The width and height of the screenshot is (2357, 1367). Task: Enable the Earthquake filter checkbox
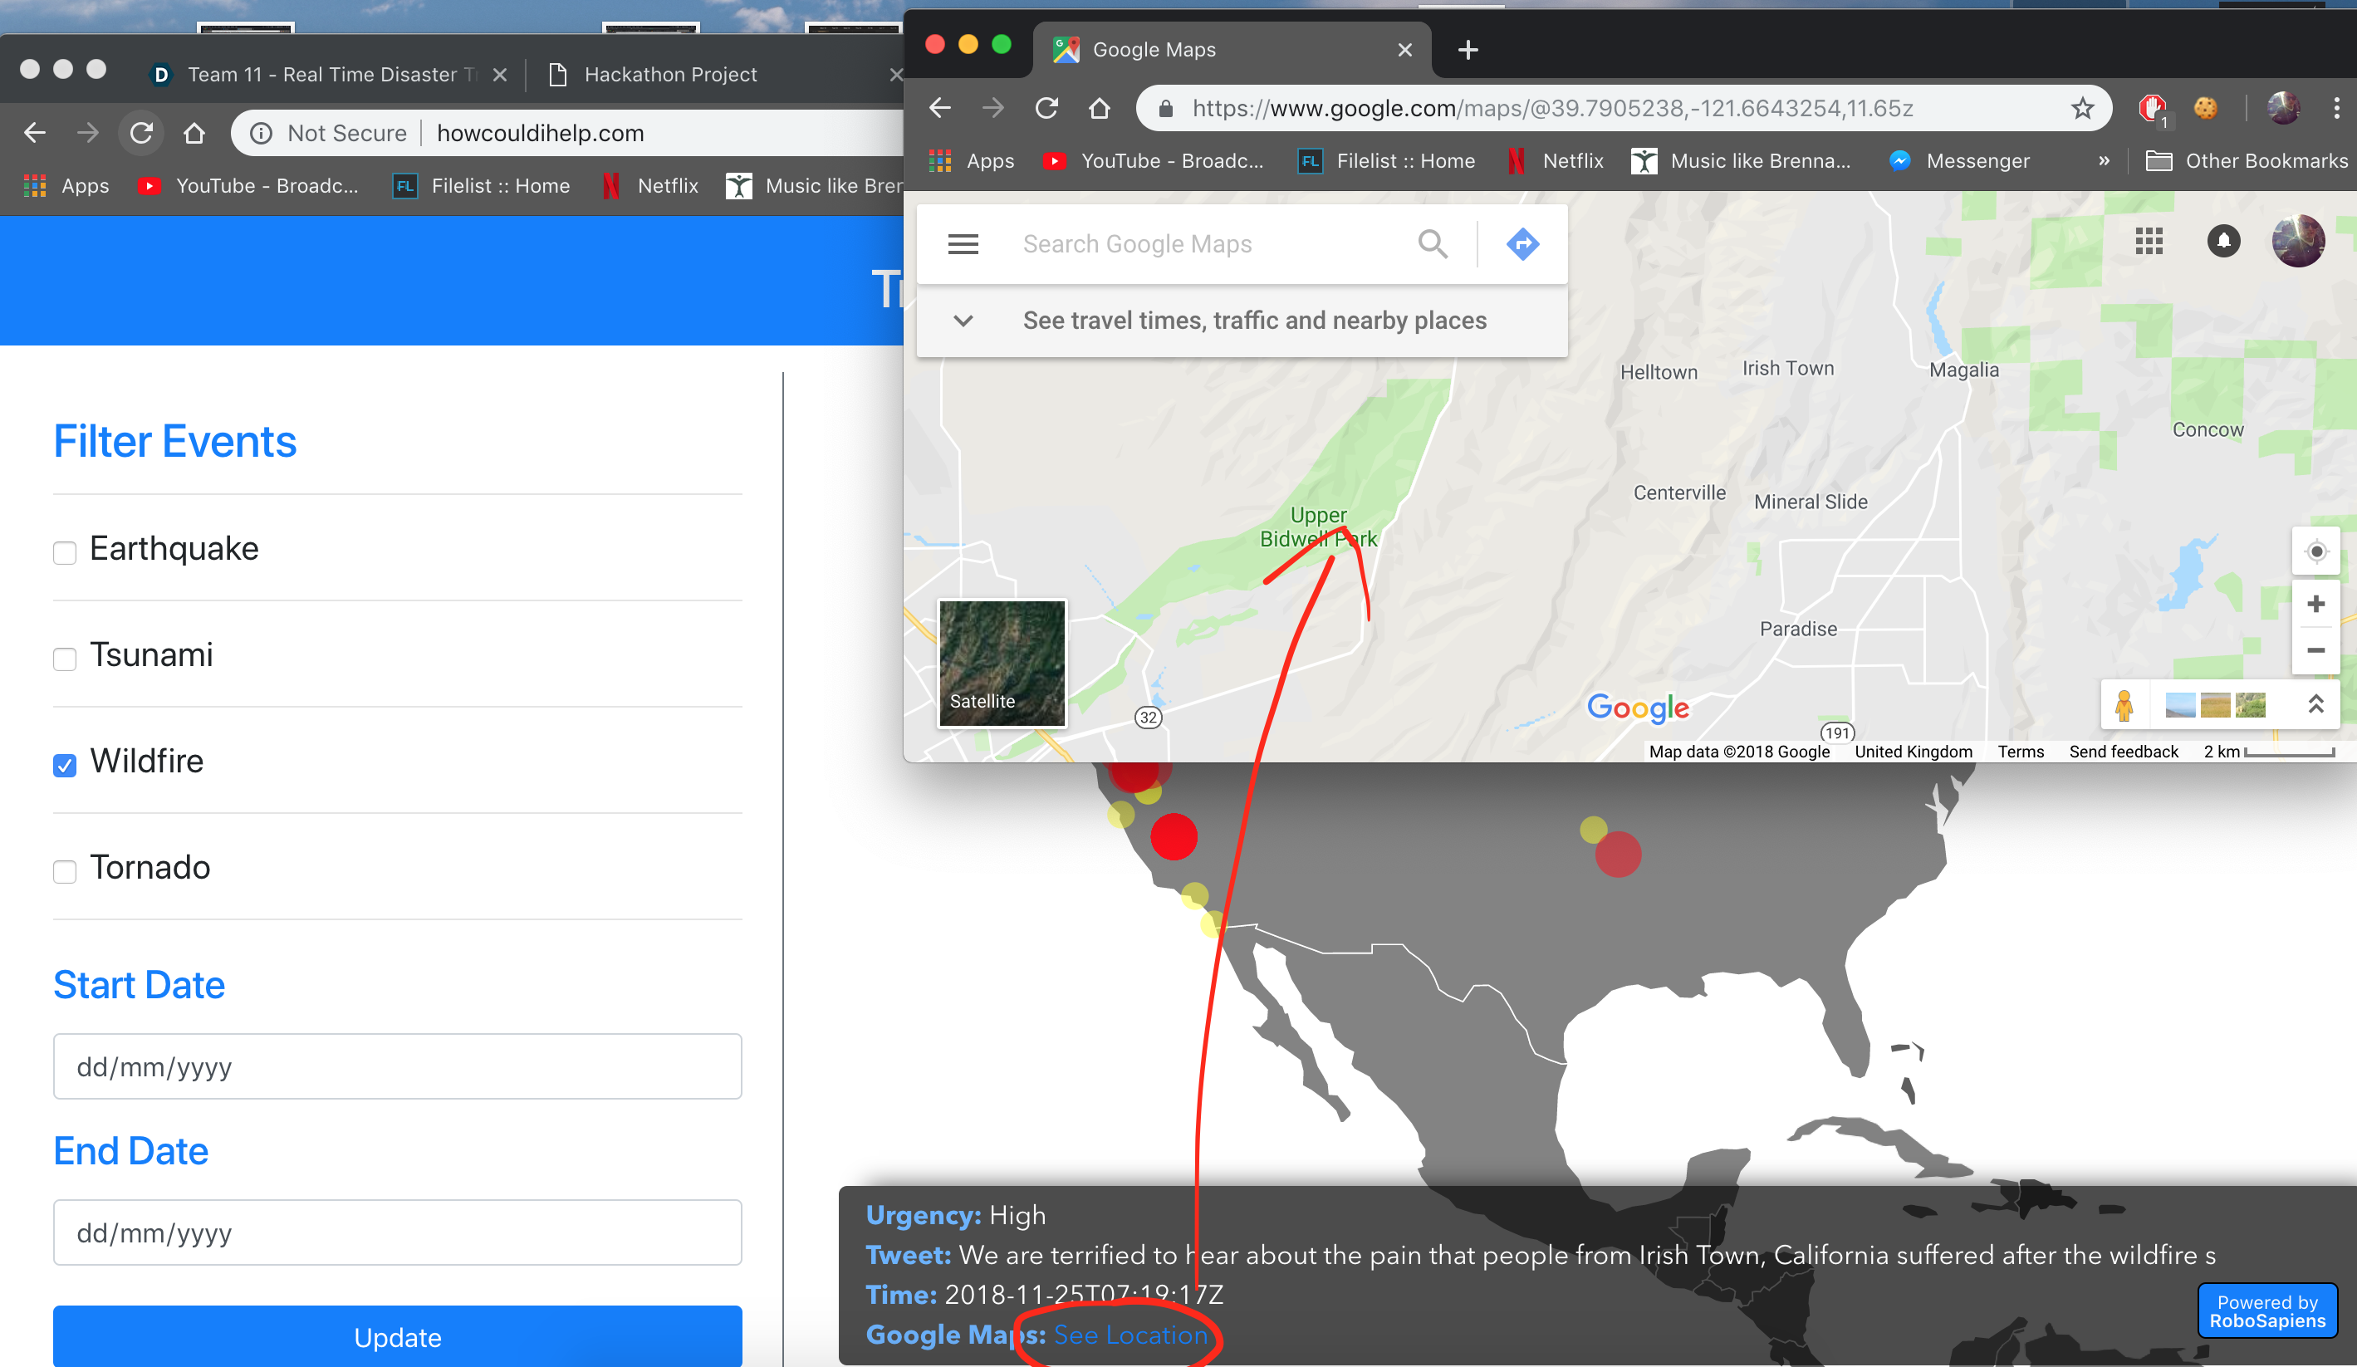[x=65, y=552]
